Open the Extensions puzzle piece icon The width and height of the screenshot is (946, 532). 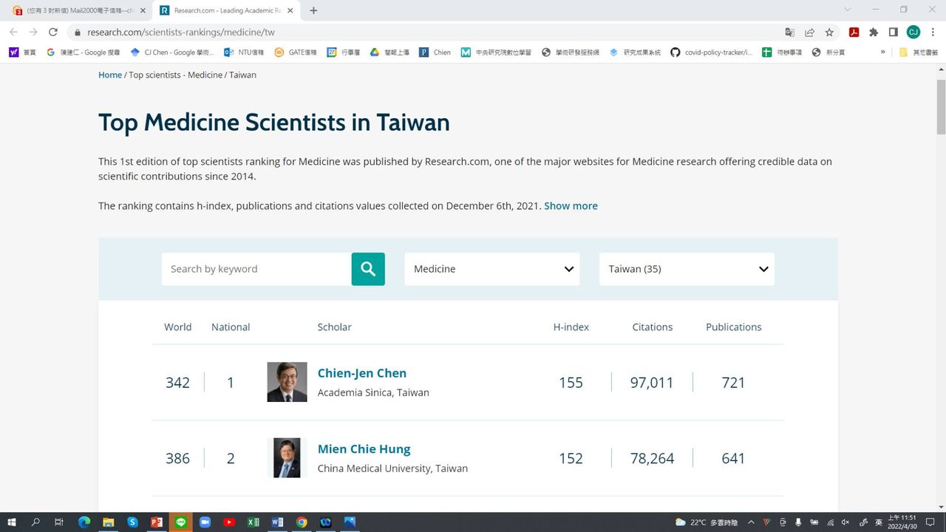point(874,32)
